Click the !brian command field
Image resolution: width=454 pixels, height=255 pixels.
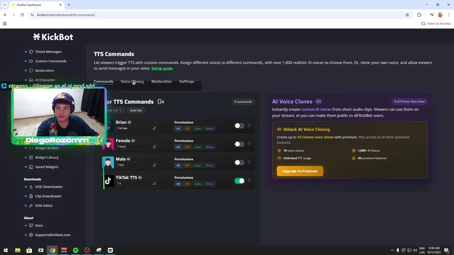tap(137, 128)
